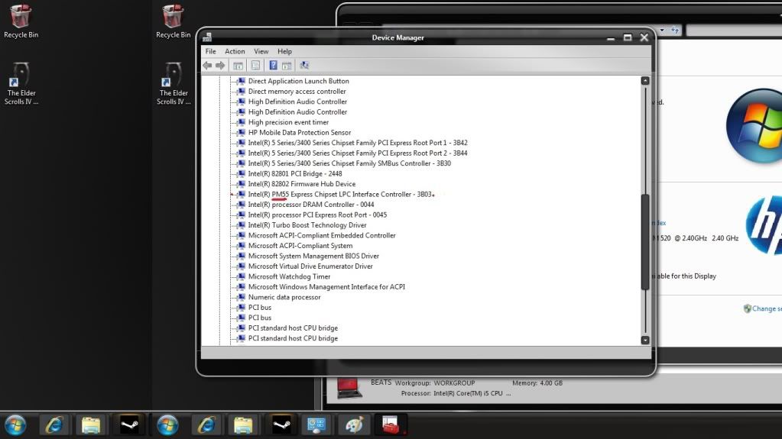Scan for hardware changes via toolbar icon
This screenshot has height=439, width=782.
coord(304,65)
